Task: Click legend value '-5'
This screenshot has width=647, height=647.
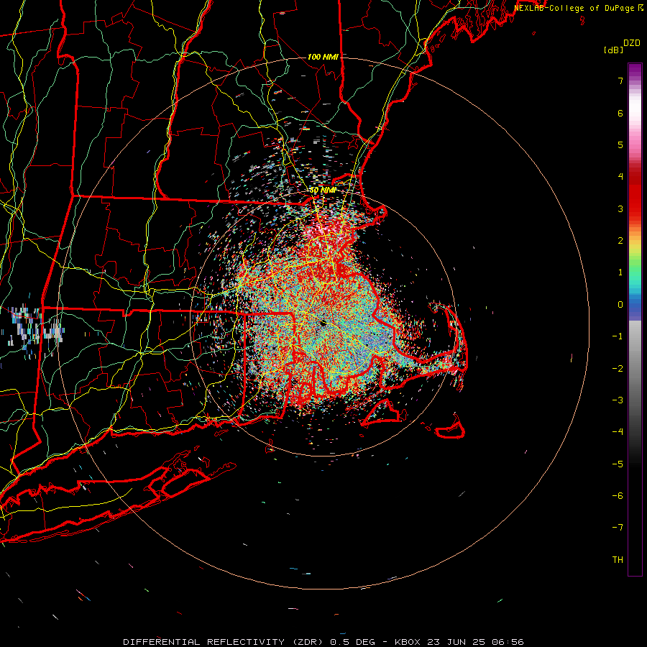Action: (x=618, y=464)
